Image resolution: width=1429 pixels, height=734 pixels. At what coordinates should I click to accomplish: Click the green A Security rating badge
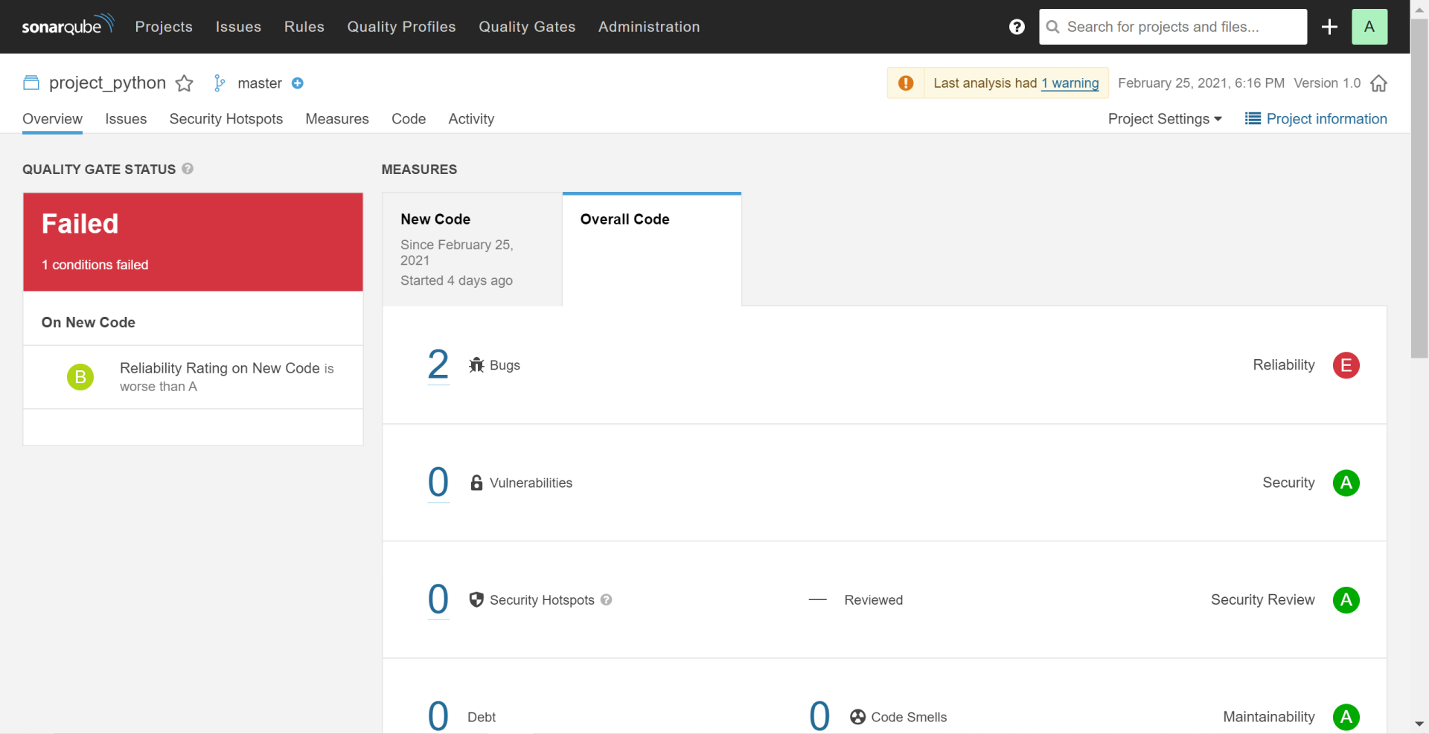(x=1346, y=483)
